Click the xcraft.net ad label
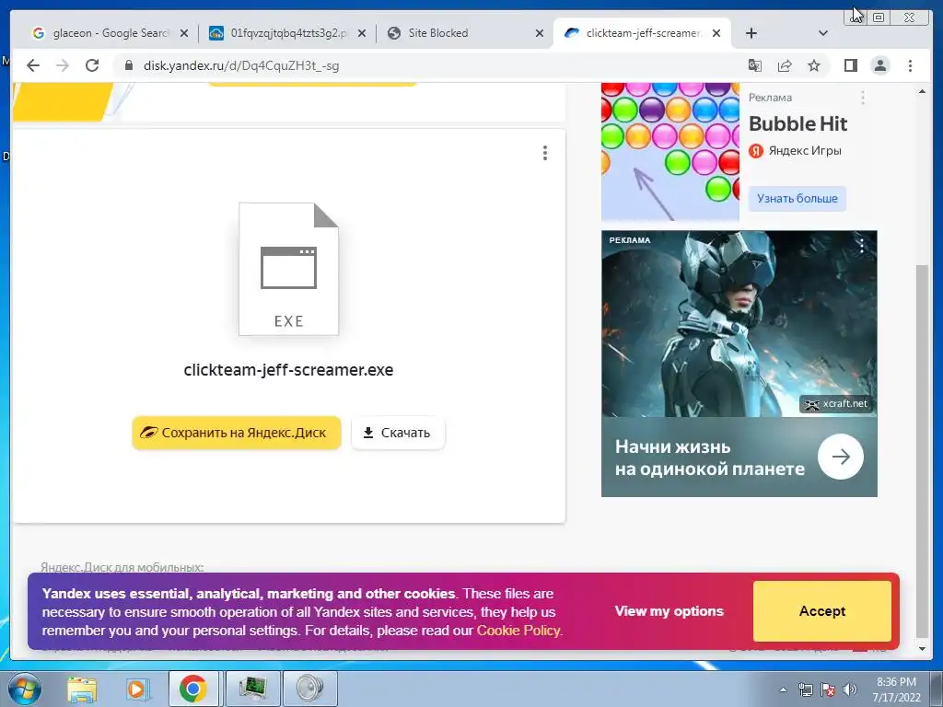Image resolution: width=943 pixels, height=707 pixels. tap(838, 404)
